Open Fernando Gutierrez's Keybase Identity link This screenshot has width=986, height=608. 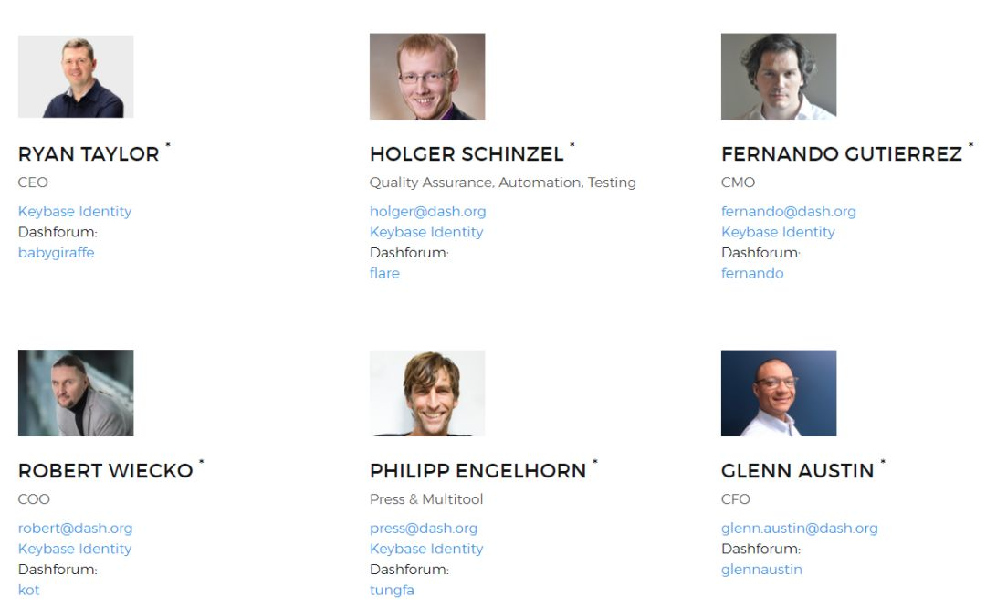point(778,232)
